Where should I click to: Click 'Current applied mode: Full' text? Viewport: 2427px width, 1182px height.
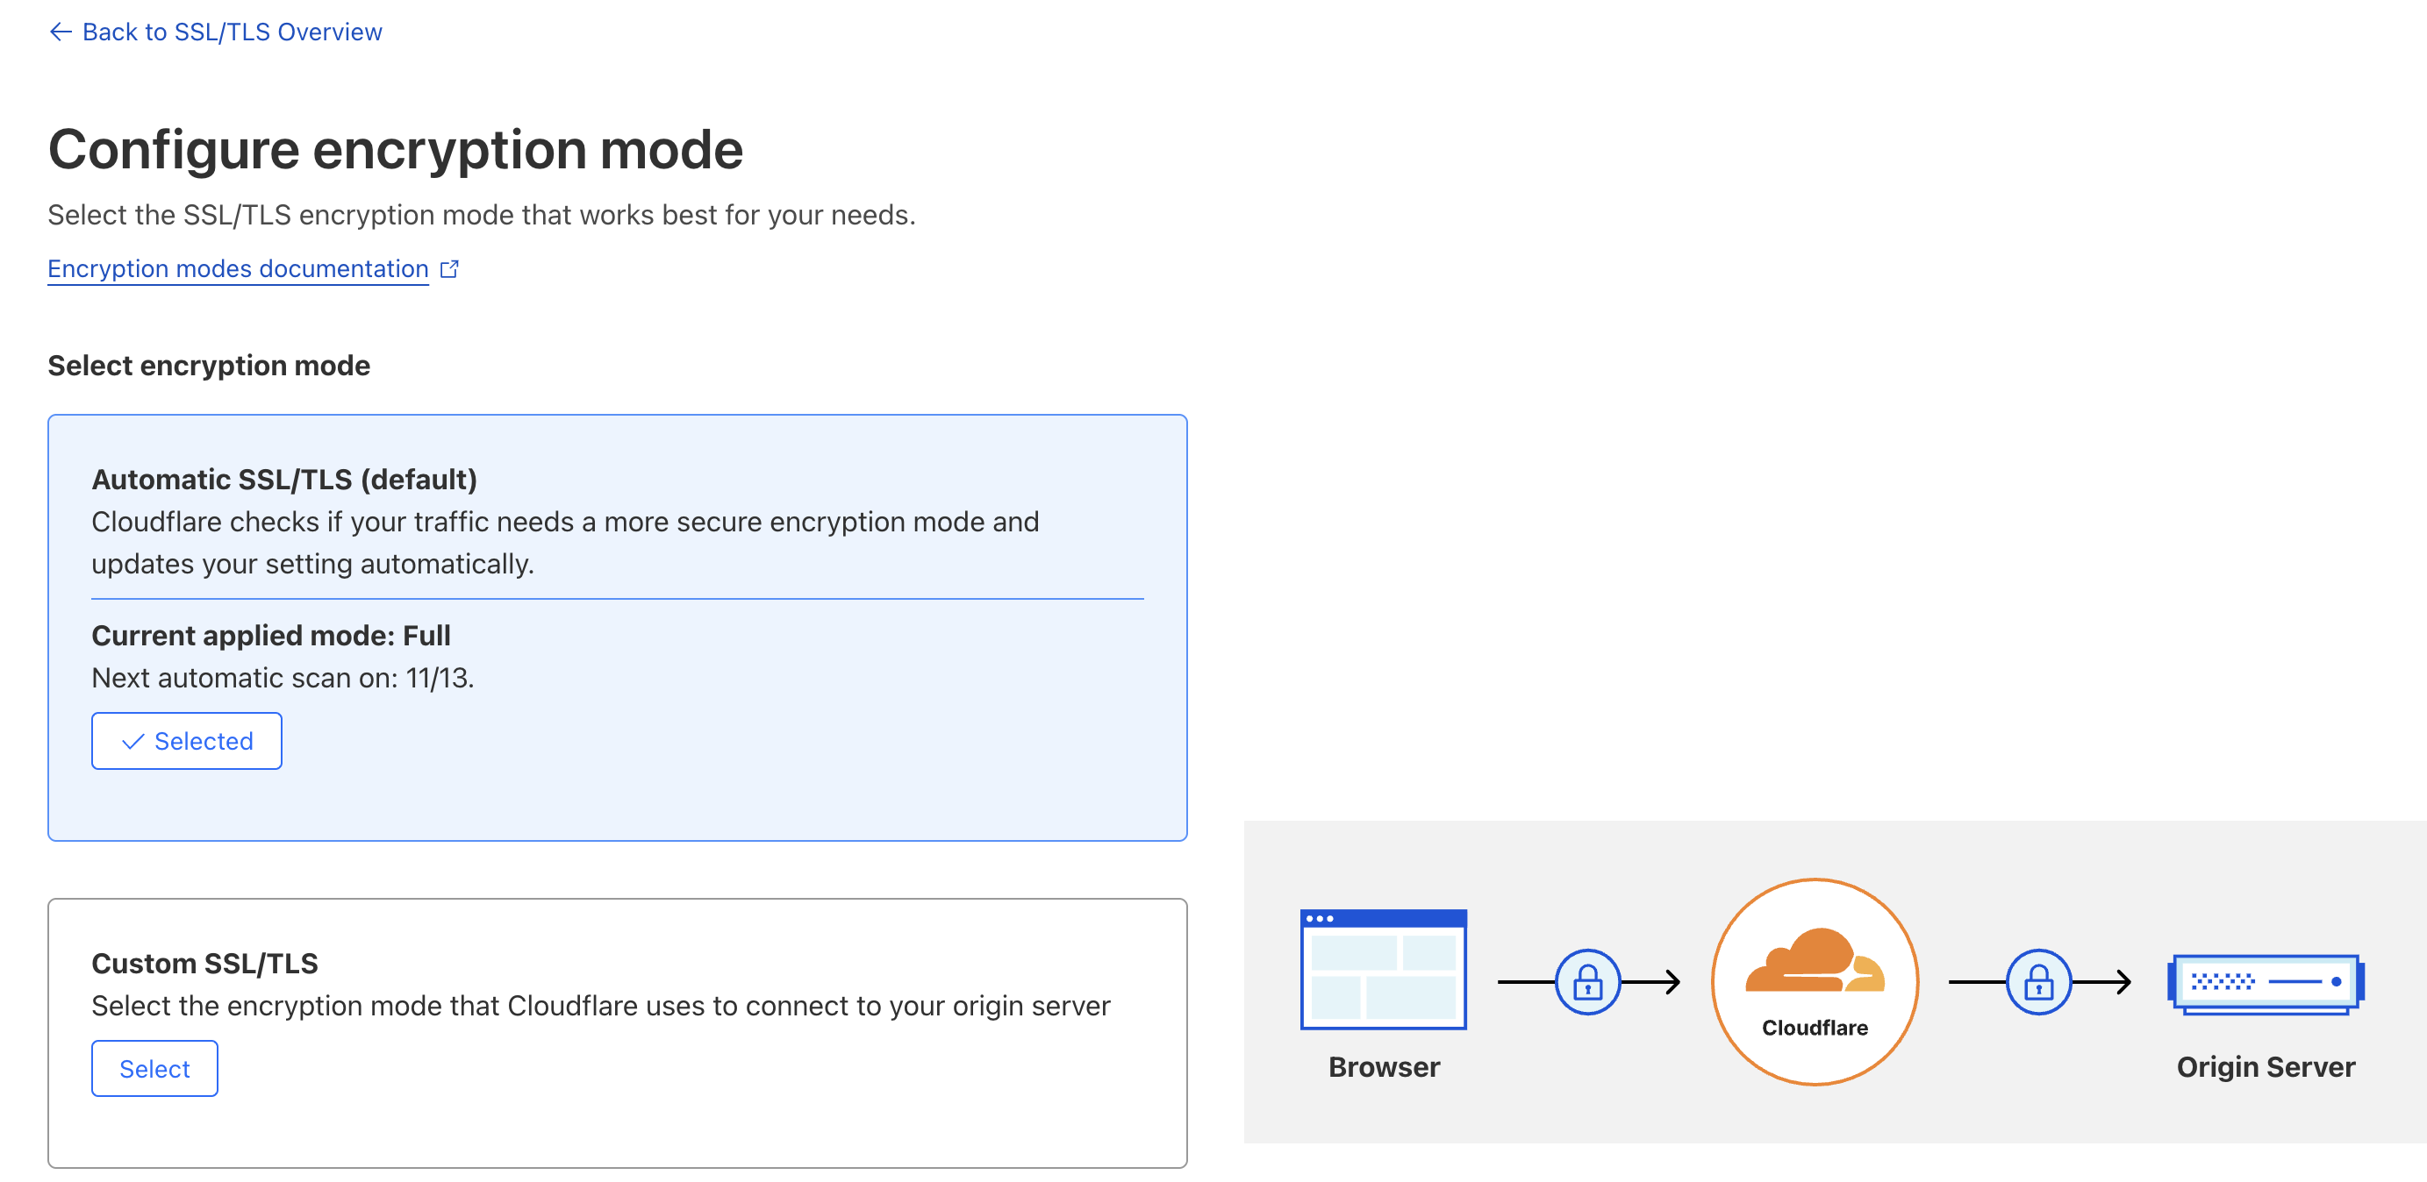(271, 636)
